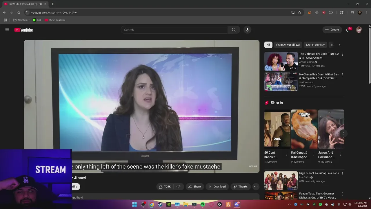The image size is (371, 209).
Task: Click the Thanks button
Action: (240, 187)
